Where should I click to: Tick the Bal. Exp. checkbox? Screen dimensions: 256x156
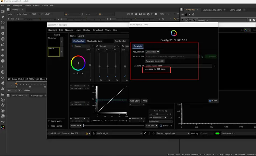[120, 120]
